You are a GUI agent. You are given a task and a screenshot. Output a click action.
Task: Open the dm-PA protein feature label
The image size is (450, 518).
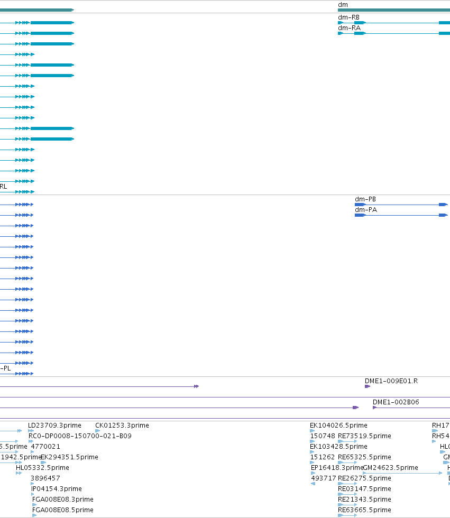(x=366, y=210)
